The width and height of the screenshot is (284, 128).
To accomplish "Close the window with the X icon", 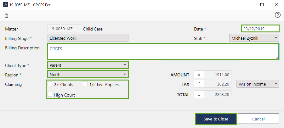I will (276, 5).
